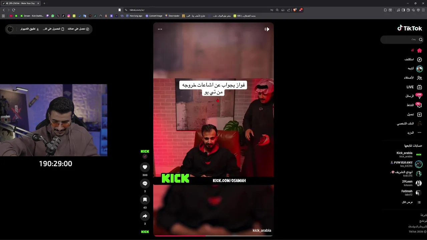Bookmark the video to favorites
427x240 pixels.
145,200
